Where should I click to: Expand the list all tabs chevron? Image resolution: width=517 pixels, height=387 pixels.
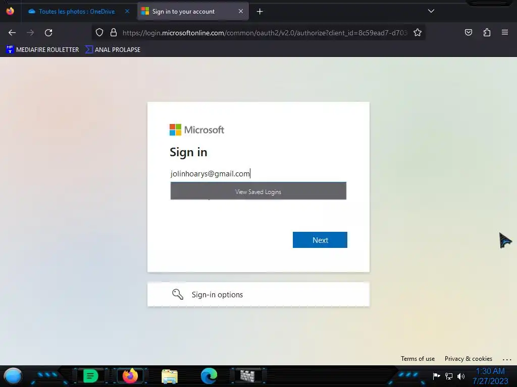pos(431,11)
